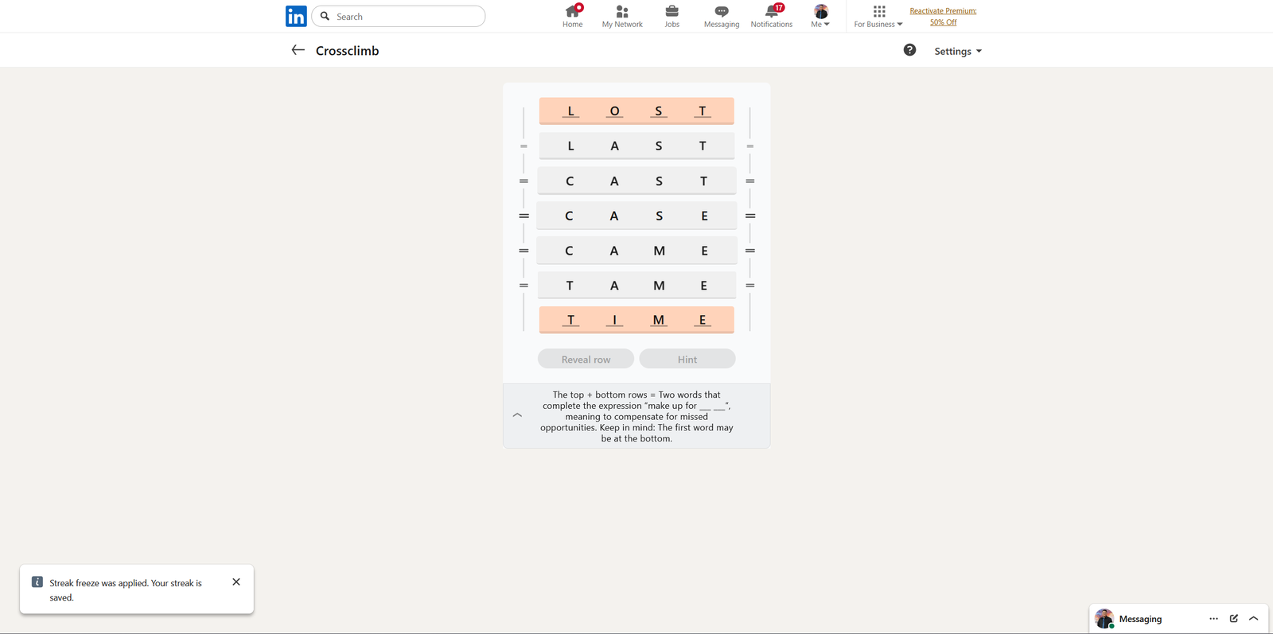Select the CAME word row
1273x634 pixels.
pyautogui.click(x=636, y=251)
